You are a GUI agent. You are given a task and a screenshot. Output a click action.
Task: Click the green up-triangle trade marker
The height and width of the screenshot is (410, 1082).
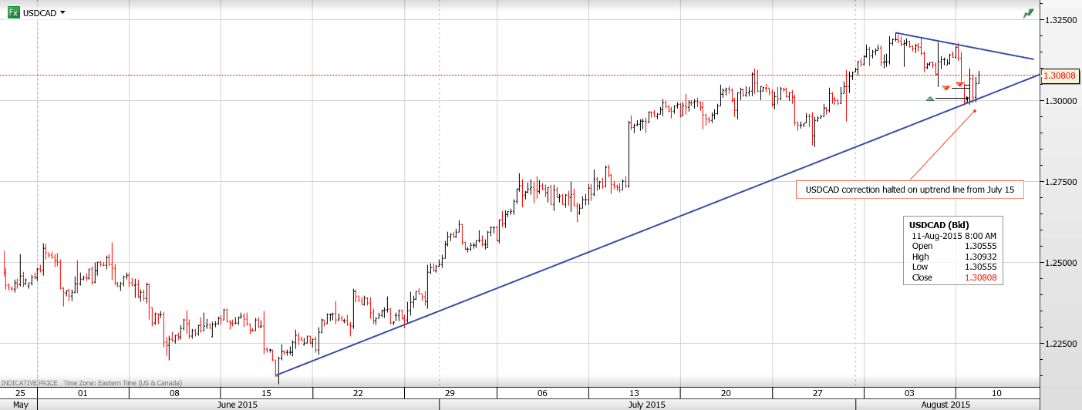tap(930, 98)
